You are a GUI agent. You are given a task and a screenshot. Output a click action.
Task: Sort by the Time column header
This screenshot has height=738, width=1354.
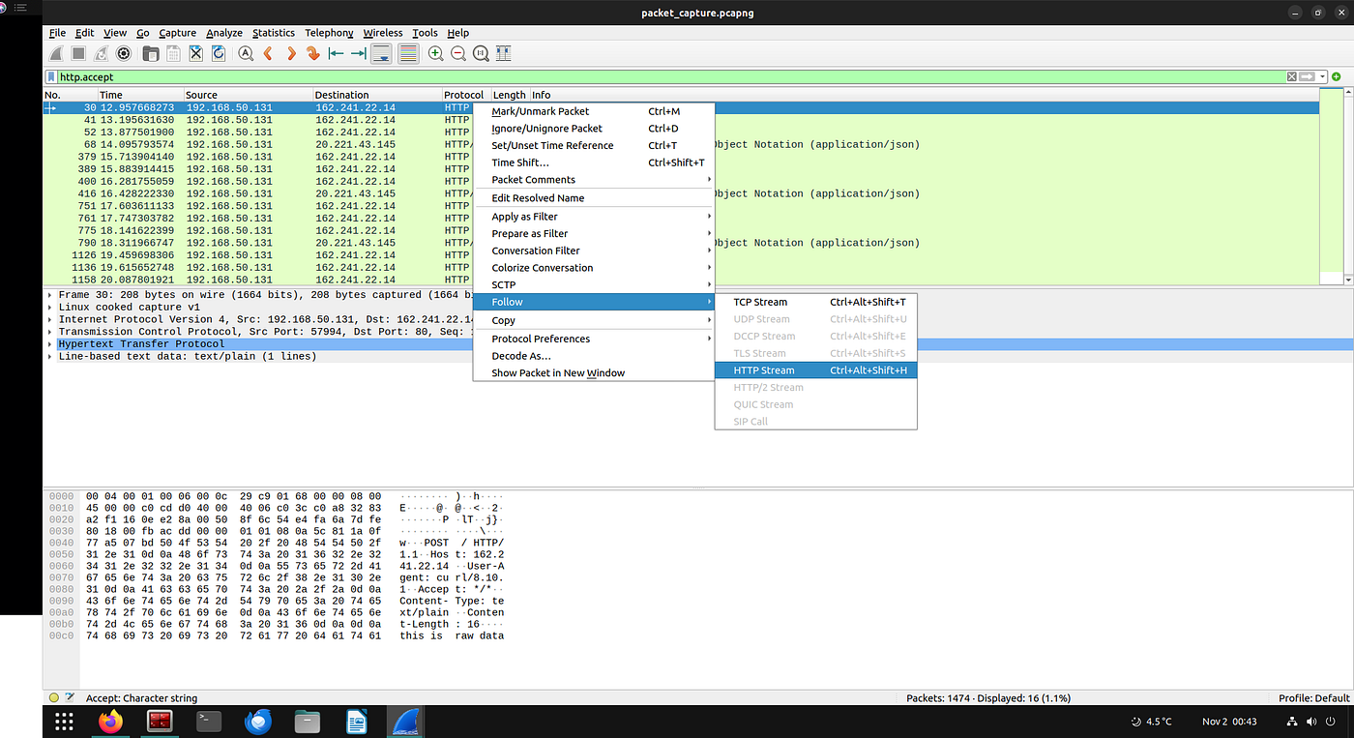click(140, 95)
